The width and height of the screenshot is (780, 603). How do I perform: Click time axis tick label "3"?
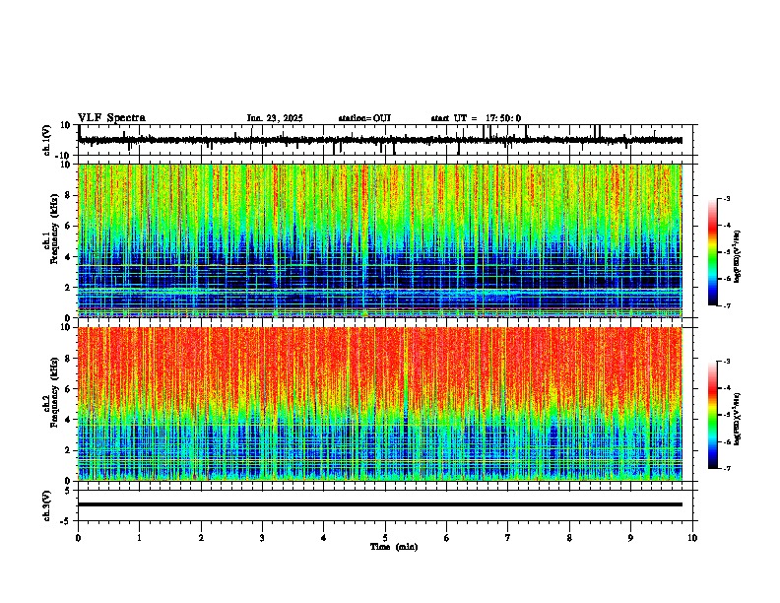(x=262, y=538)
